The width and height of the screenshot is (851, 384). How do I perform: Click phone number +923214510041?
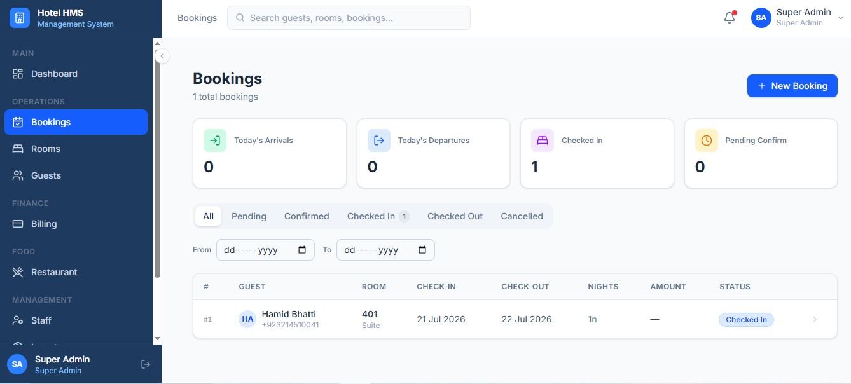[x=290, y=325]
